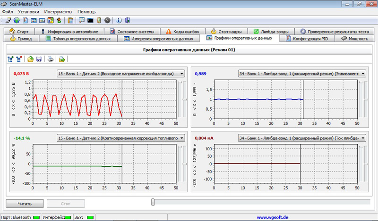Open the www.wgsoft.de link
This screenshot has height=221, width=378.
pyautogui.click(x=273, y=217)
